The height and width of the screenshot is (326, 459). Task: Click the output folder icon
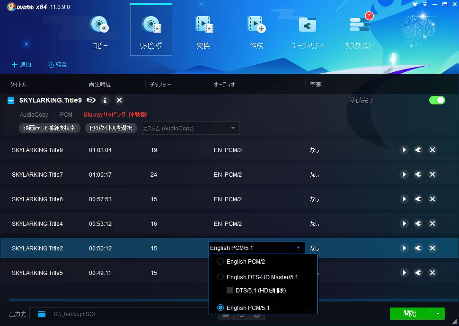[x=42, y=314]
